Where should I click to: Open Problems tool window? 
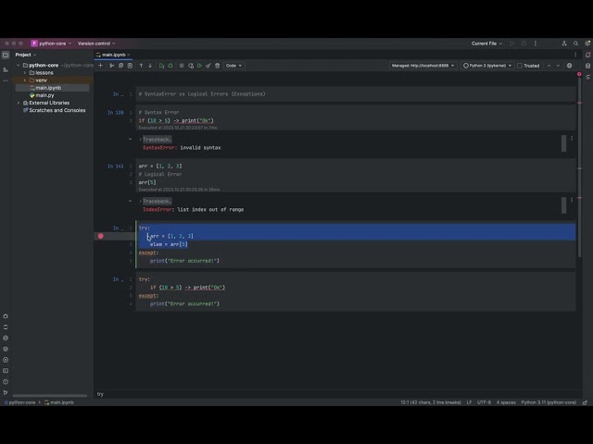[x=6, y=382]
